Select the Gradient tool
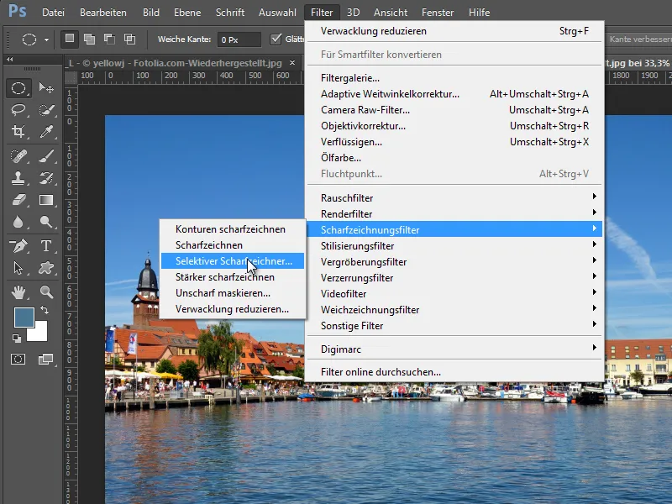The image size is (672, 504). coord(46,200)
